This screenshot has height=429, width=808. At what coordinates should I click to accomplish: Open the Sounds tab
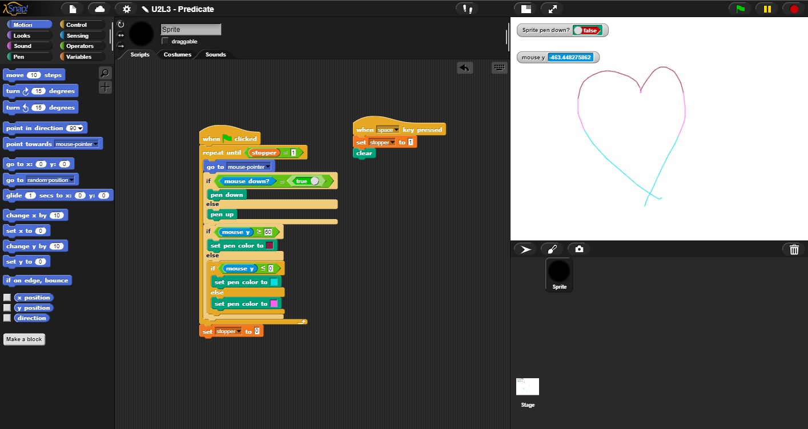[x=215, y=55]
